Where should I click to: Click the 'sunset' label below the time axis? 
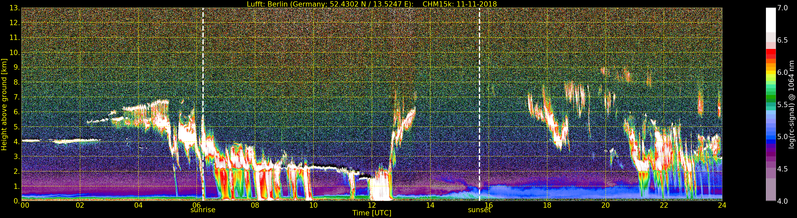(x=479, y=210)
